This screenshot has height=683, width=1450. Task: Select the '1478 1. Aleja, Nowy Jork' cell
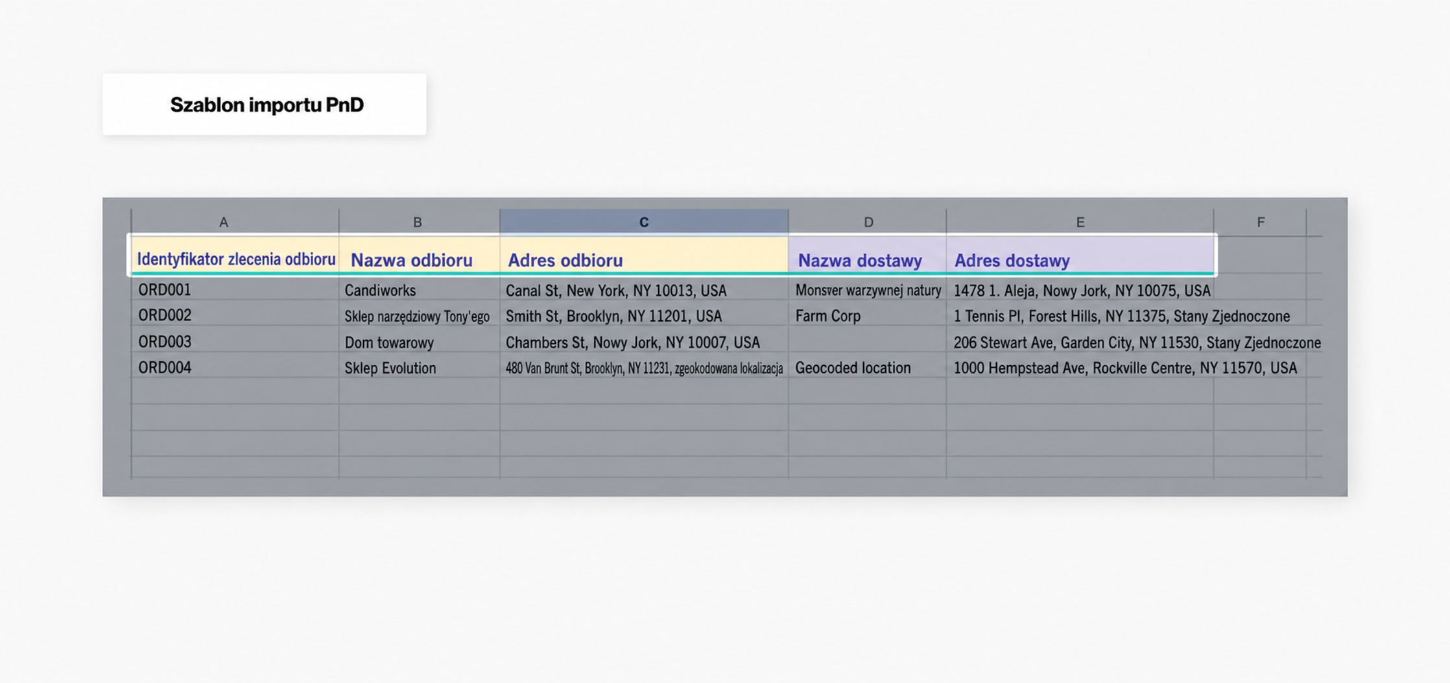(1080, 289)
